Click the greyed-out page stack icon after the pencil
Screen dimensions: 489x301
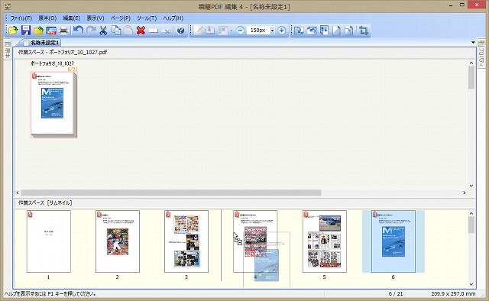[x=210, y=31]
